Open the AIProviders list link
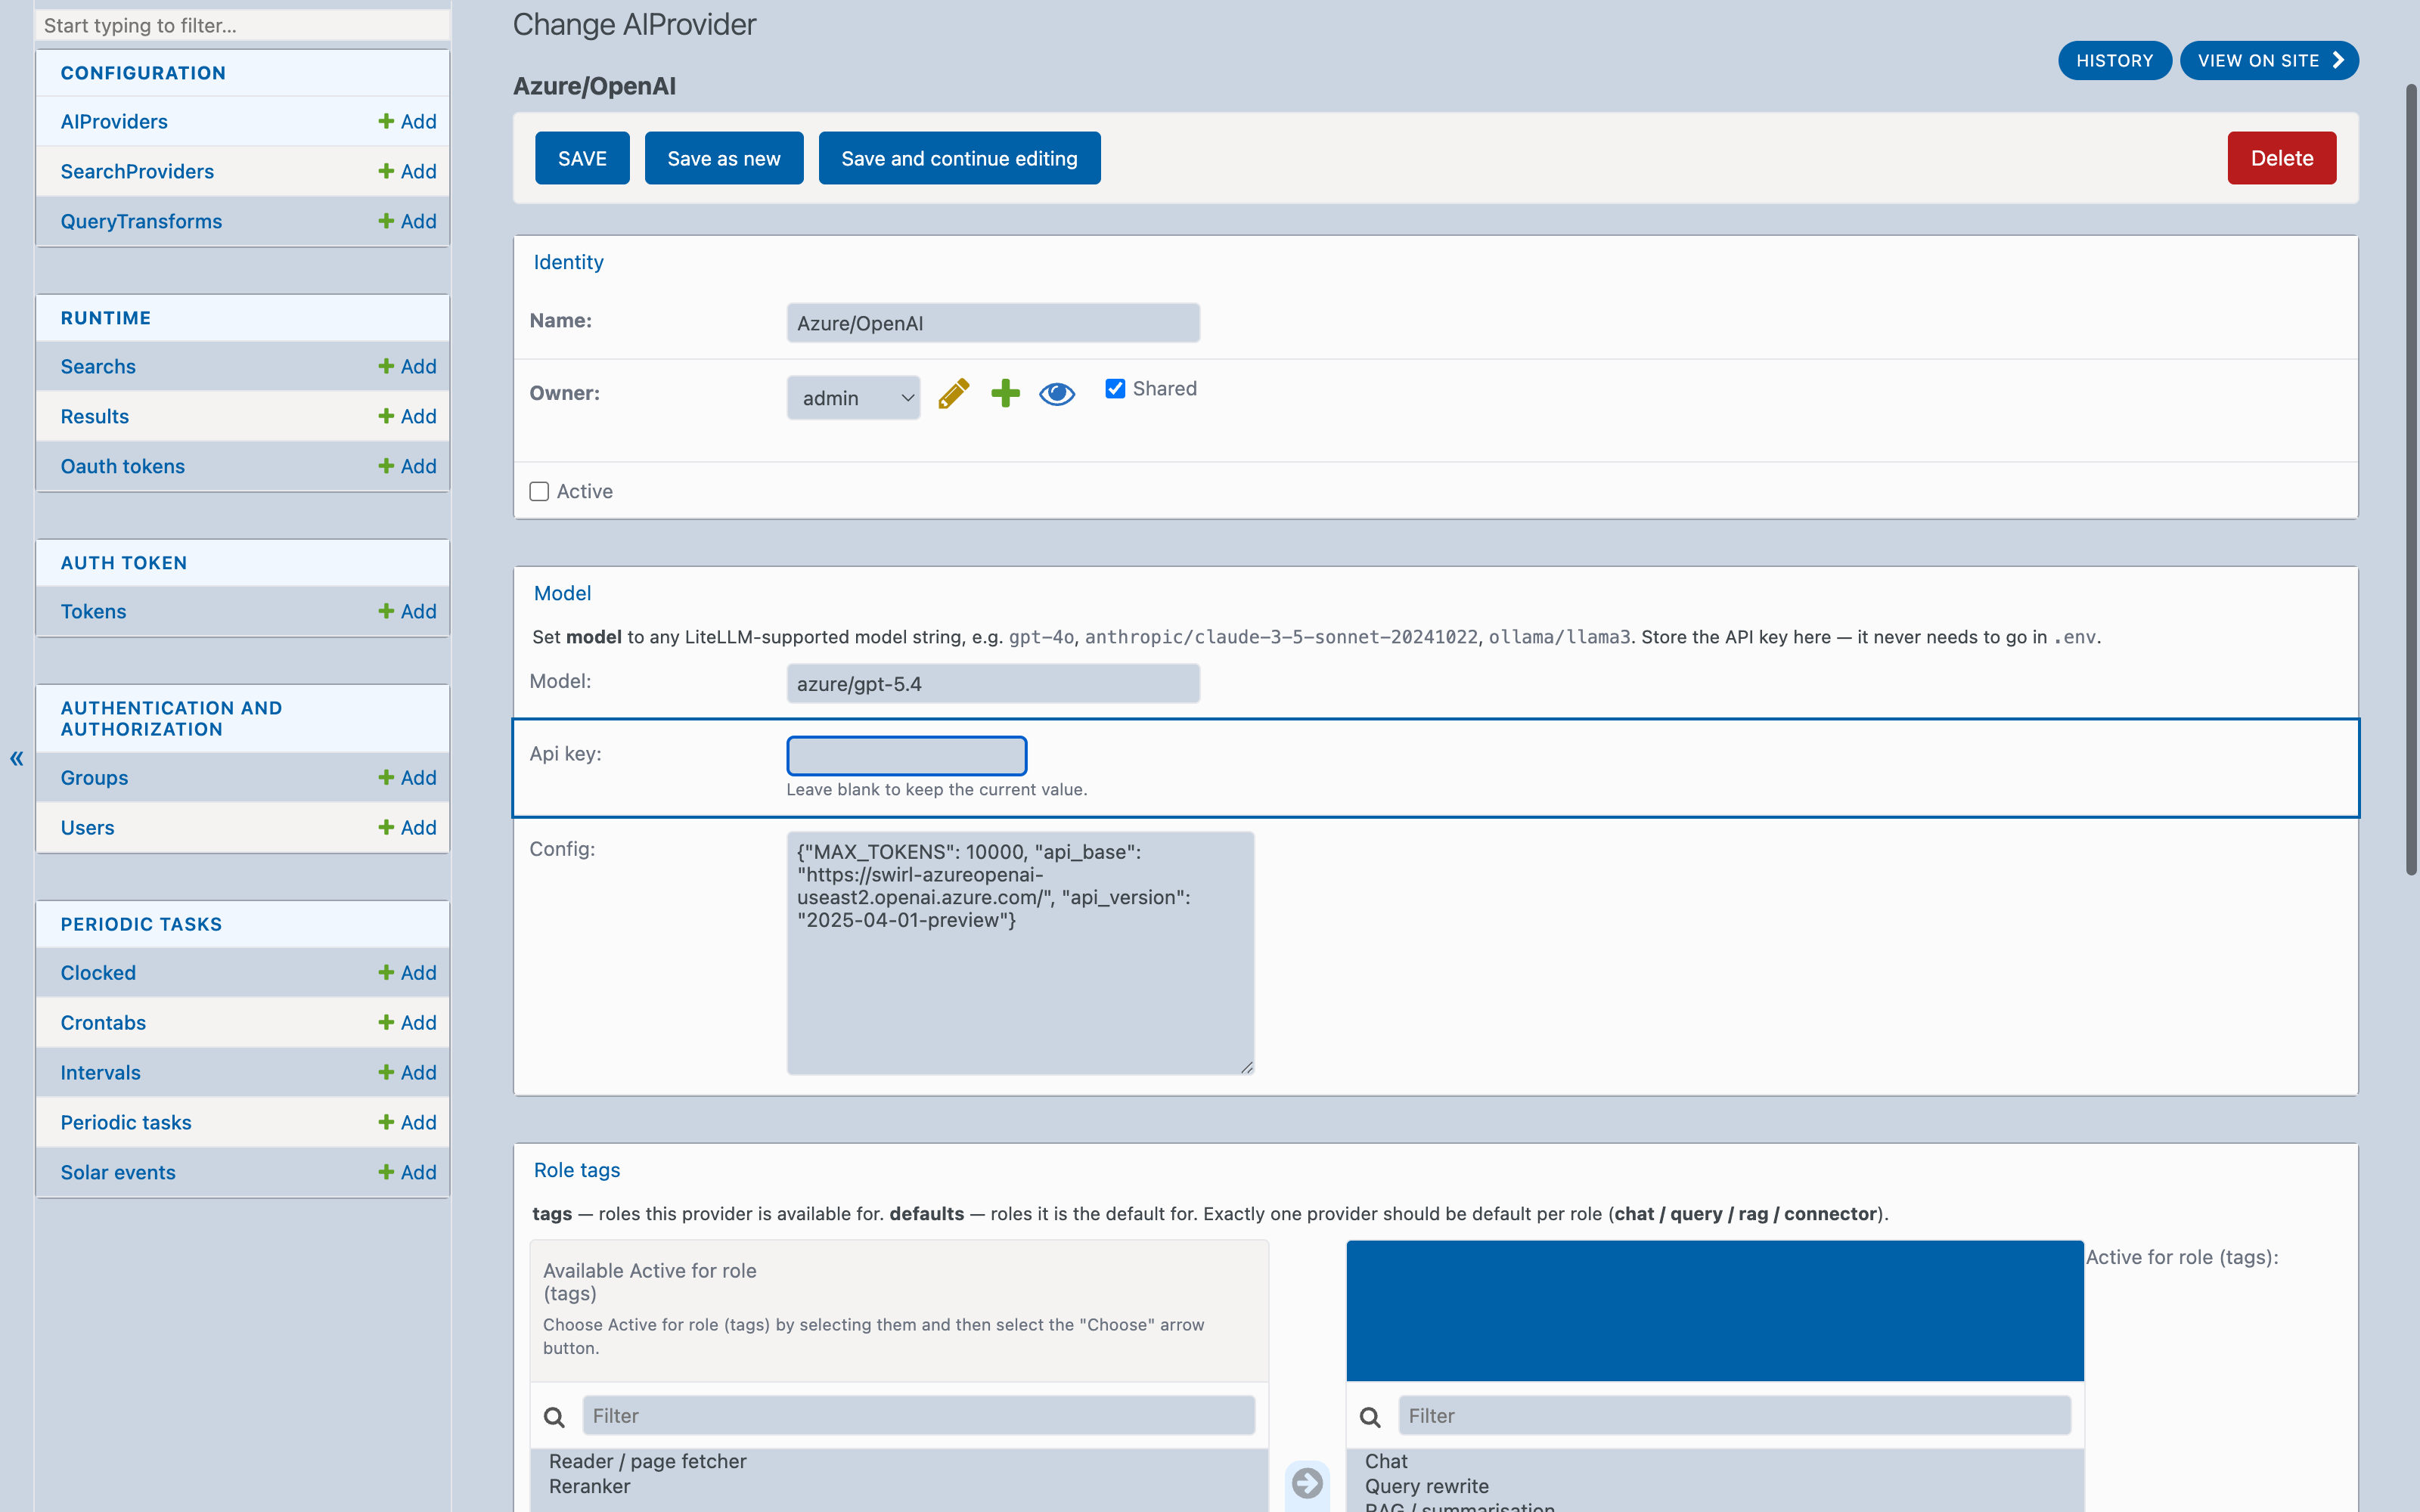Viewport: 2420px width, 1512px height. click(114, 121)
